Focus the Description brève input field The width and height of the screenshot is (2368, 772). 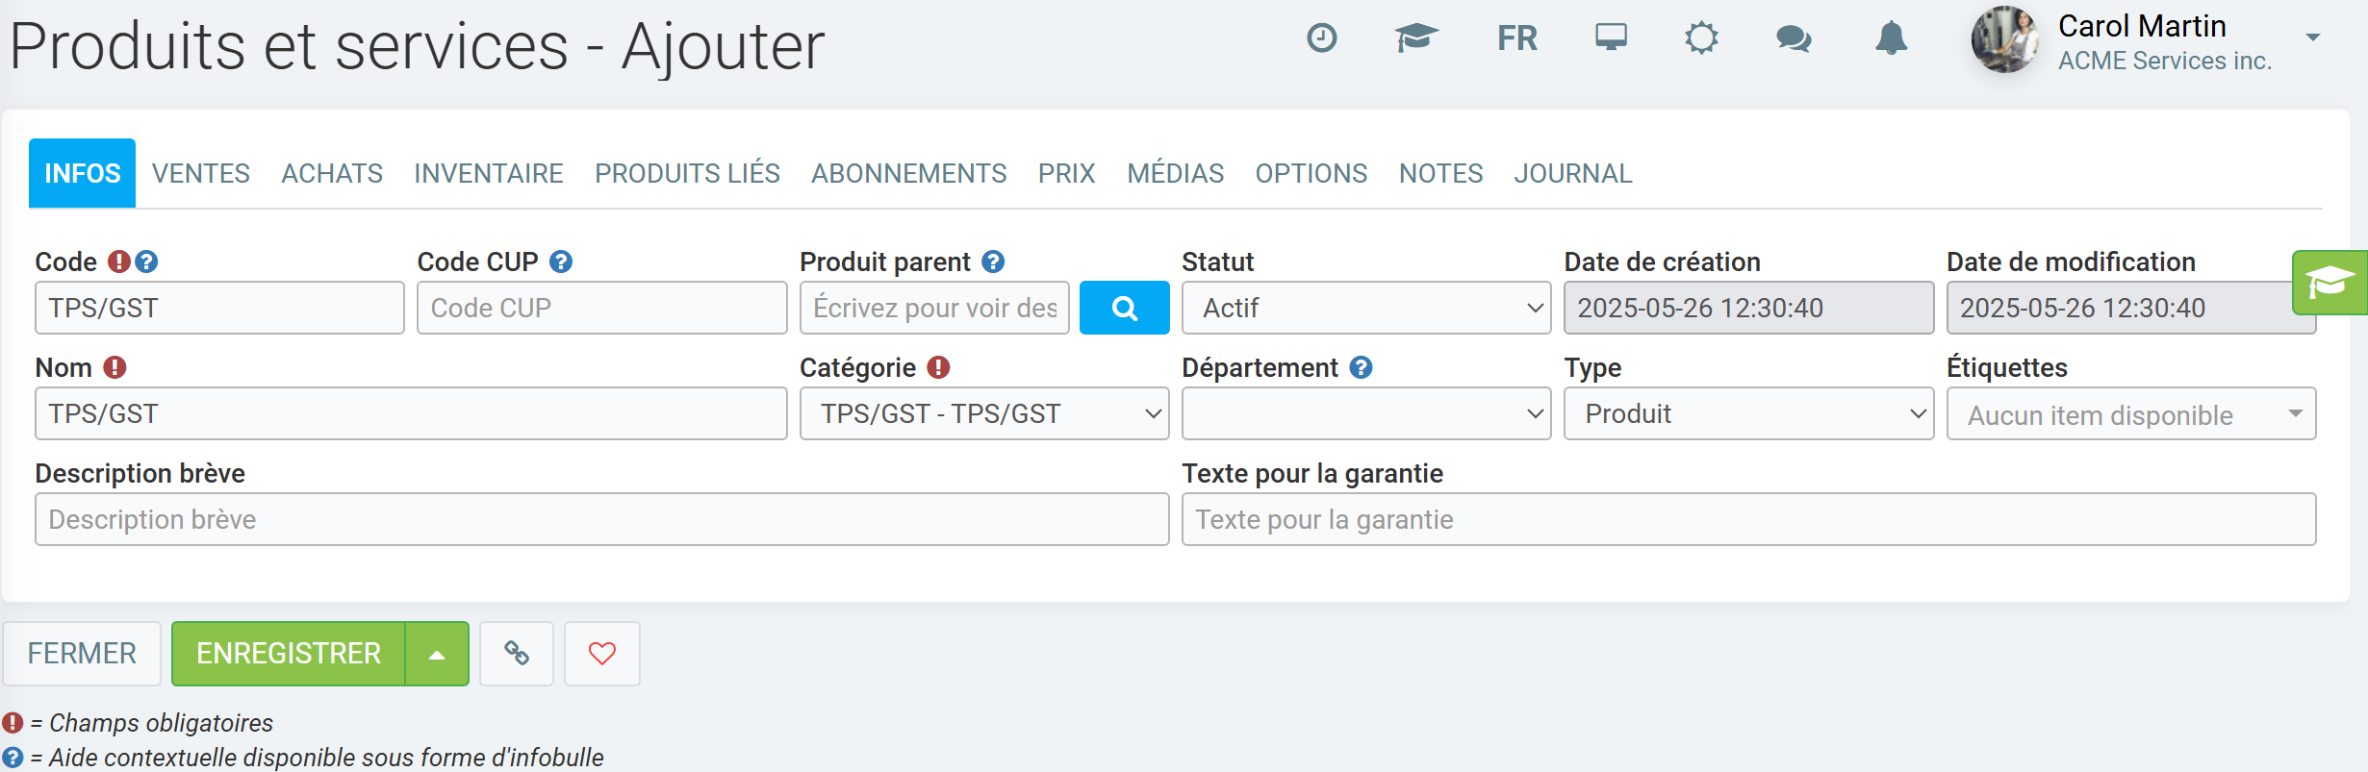click(601, 519)
